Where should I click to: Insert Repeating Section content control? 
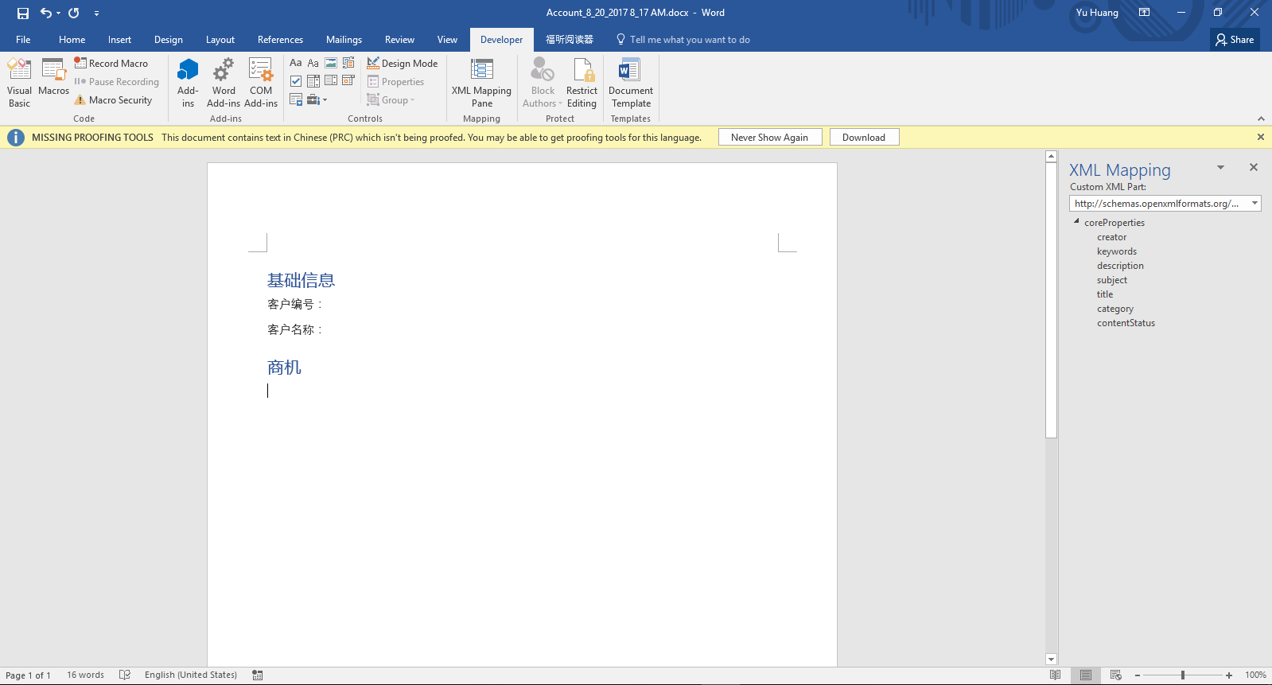(x=296, y=99)
